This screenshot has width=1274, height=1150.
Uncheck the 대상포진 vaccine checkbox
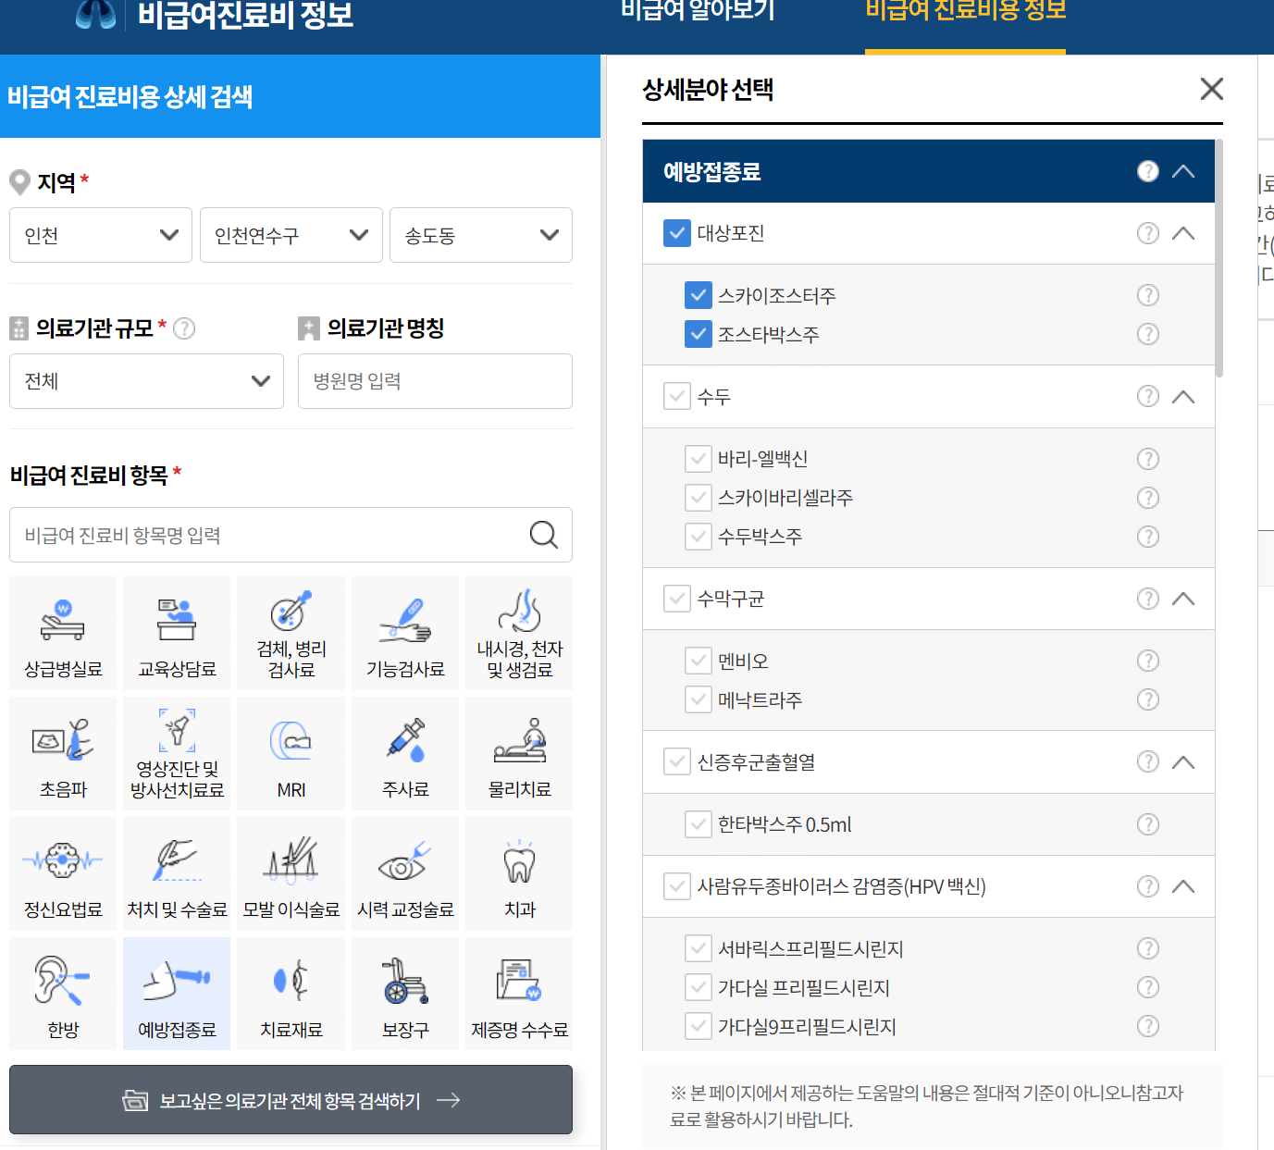pos(676,233)
